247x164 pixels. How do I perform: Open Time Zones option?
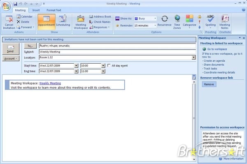point(177,22)
